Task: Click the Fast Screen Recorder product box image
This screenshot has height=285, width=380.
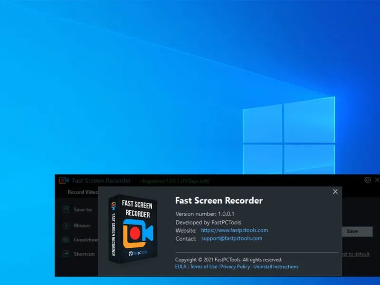Action: (133, 229)
